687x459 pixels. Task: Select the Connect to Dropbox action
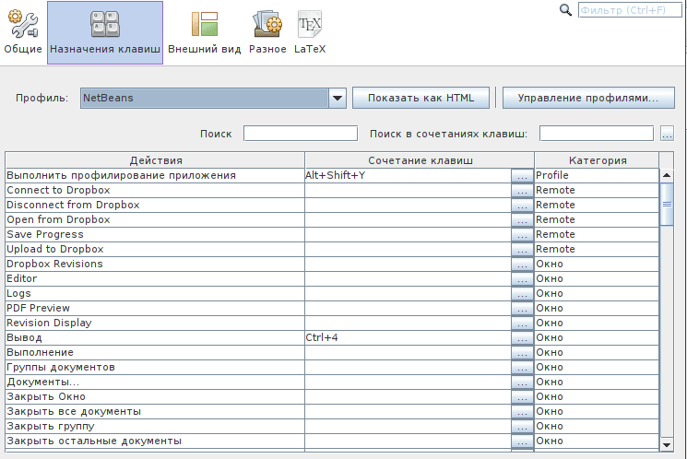click(x=155, y=190)
